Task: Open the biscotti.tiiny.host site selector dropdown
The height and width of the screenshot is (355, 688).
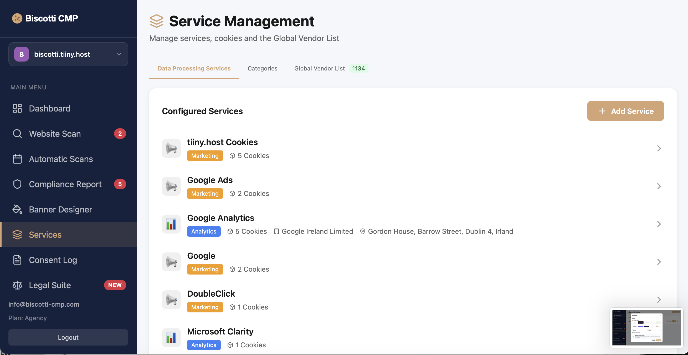Action: point(68,54)
